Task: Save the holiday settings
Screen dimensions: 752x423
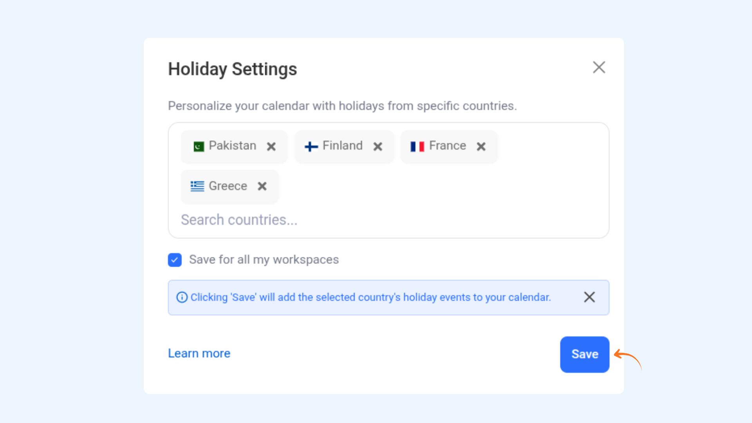Action: tap(585, 354)
